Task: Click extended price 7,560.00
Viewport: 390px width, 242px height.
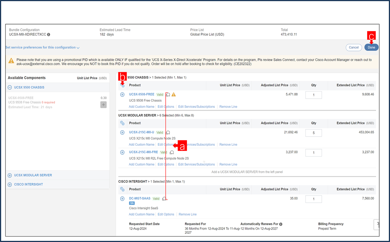Action: pos(368,199)
